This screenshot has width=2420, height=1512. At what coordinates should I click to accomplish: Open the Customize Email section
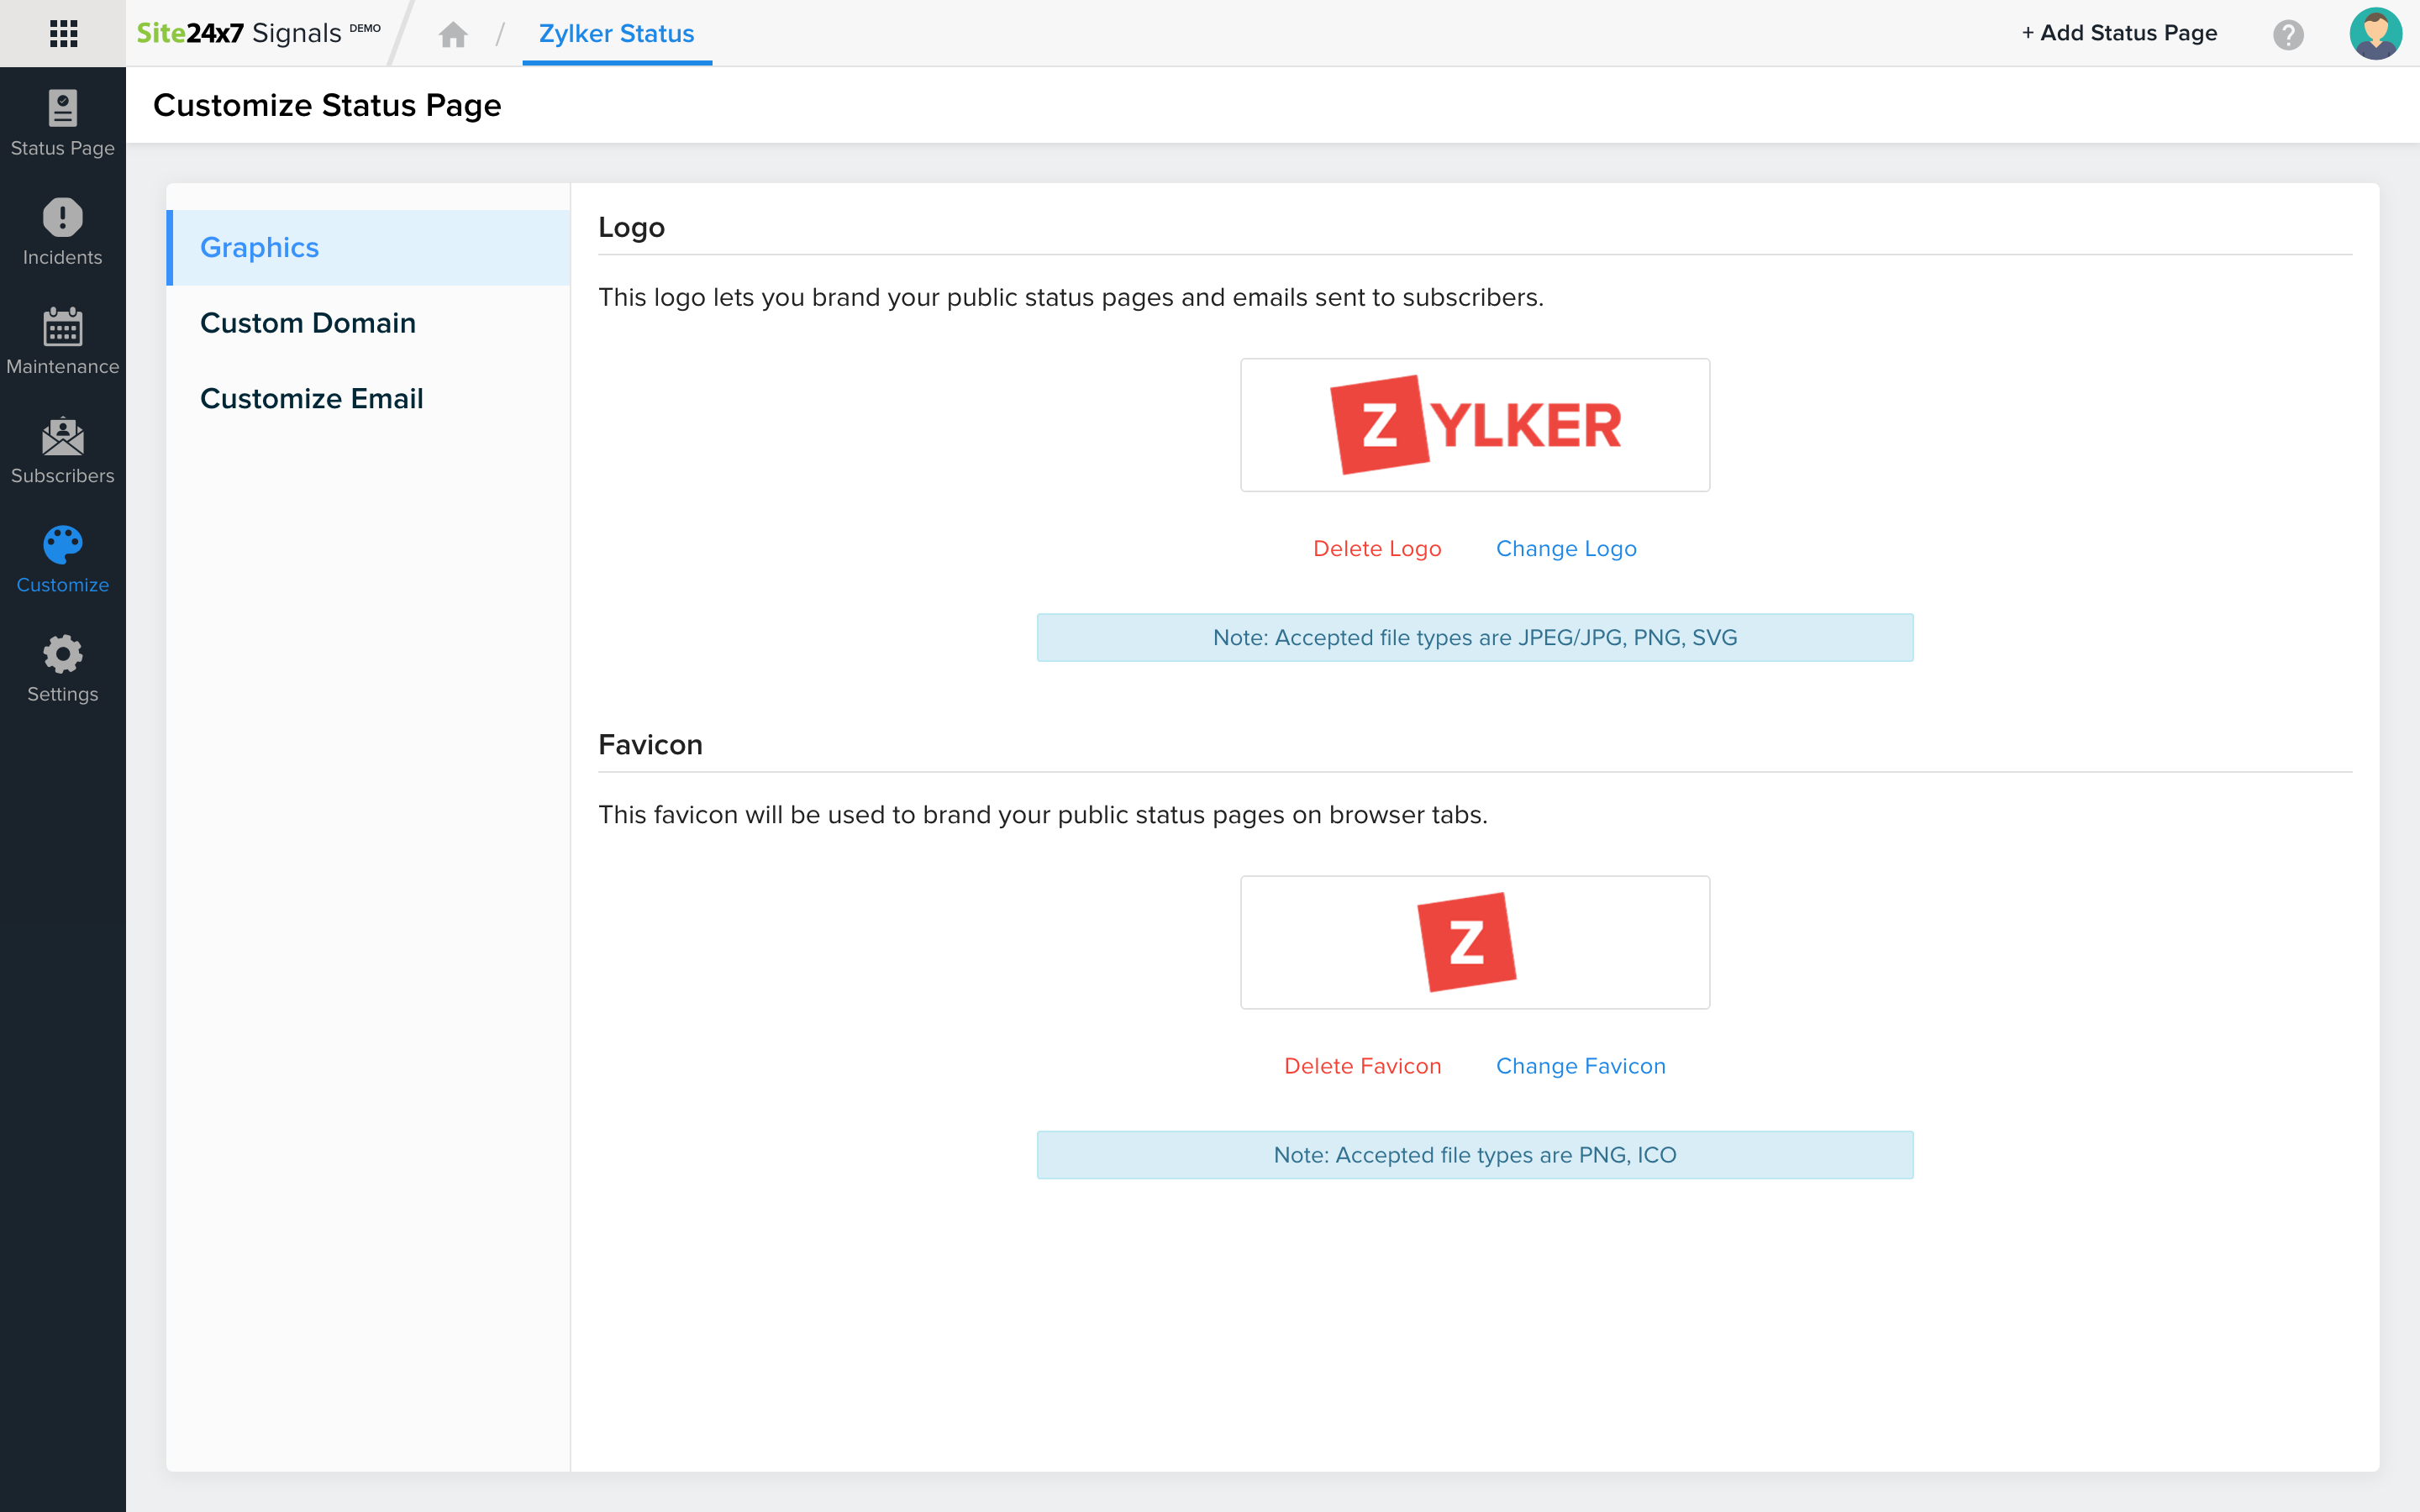[x=368, y=398]
